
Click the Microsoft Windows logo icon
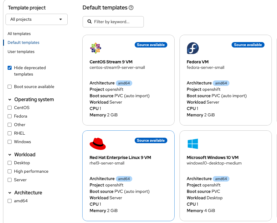point(193,144)
